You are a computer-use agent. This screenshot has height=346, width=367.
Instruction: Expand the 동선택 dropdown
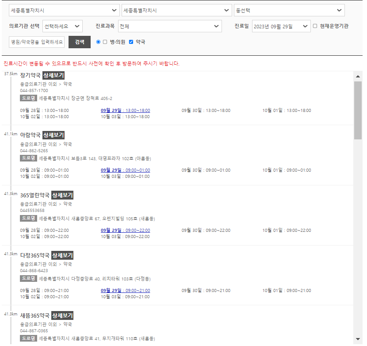(x=289, y=10)
